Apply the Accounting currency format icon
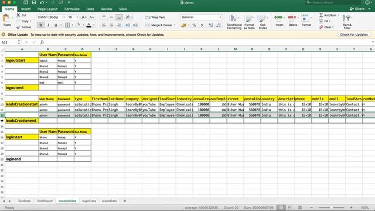 183,25
